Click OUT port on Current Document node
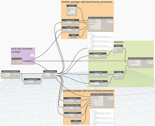Viewport: 155px width, 126px height. pyautogui.click(x=20, y=61)
